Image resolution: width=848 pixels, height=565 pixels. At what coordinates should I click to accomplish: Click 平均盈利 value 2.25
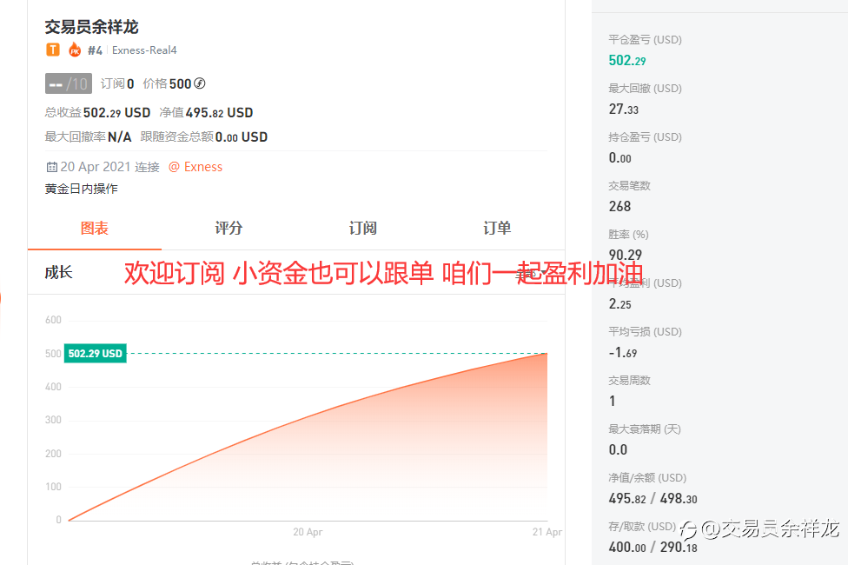coord(619,303)
